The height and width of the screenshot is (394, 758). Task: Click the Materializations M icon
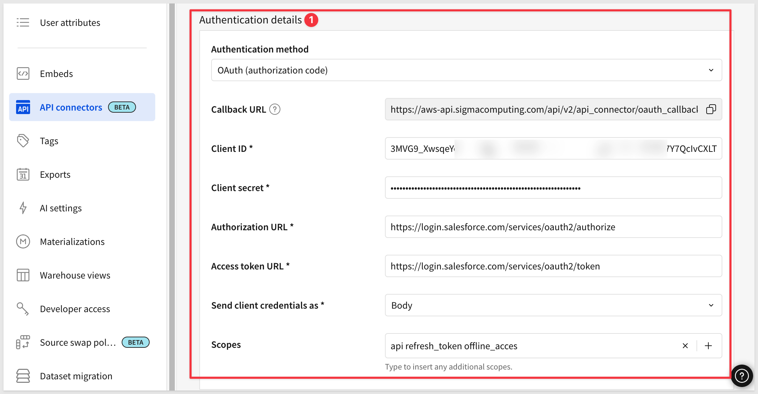pyautogui.click(x=23, y=242)
